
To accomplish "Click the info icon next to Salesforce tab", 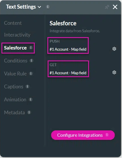I will [31, 47].
